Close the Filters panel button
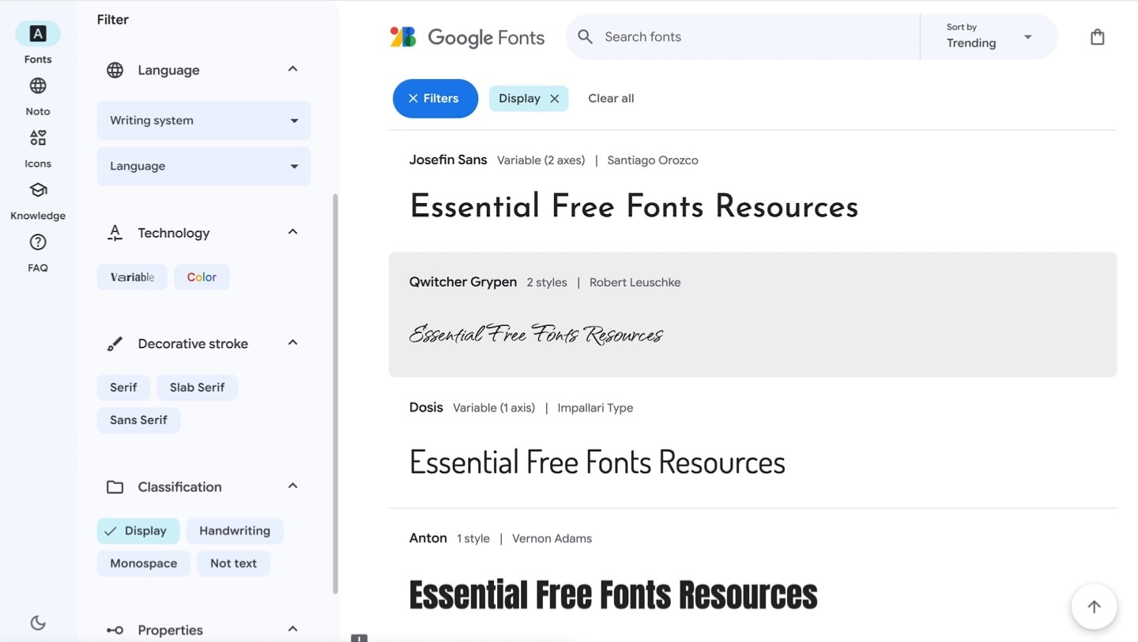The width and height of the screenshot is (1138, 642). [435, 99]
